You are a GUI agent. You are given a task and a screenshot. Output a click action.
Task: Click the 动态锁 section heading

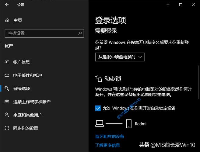coord(113,78)
